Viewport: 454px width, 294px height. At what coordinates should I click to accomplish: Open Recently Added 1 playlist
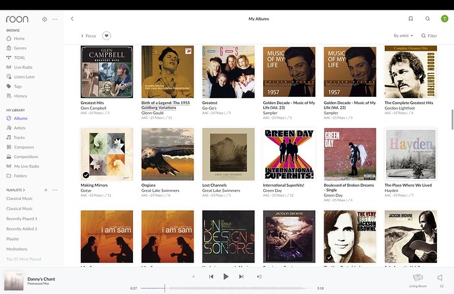[x=22, y=229]
